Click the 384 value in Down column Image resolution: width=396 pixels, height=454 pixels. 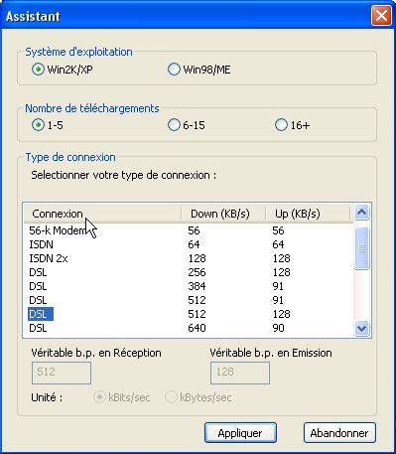click(197, 286)
